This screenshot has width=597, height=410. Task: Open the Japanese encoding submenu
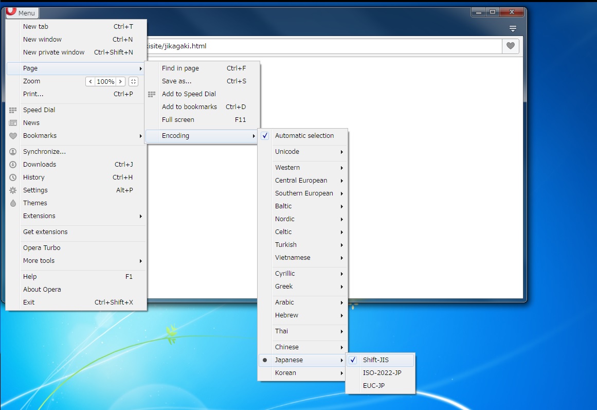tap(303, 360)
